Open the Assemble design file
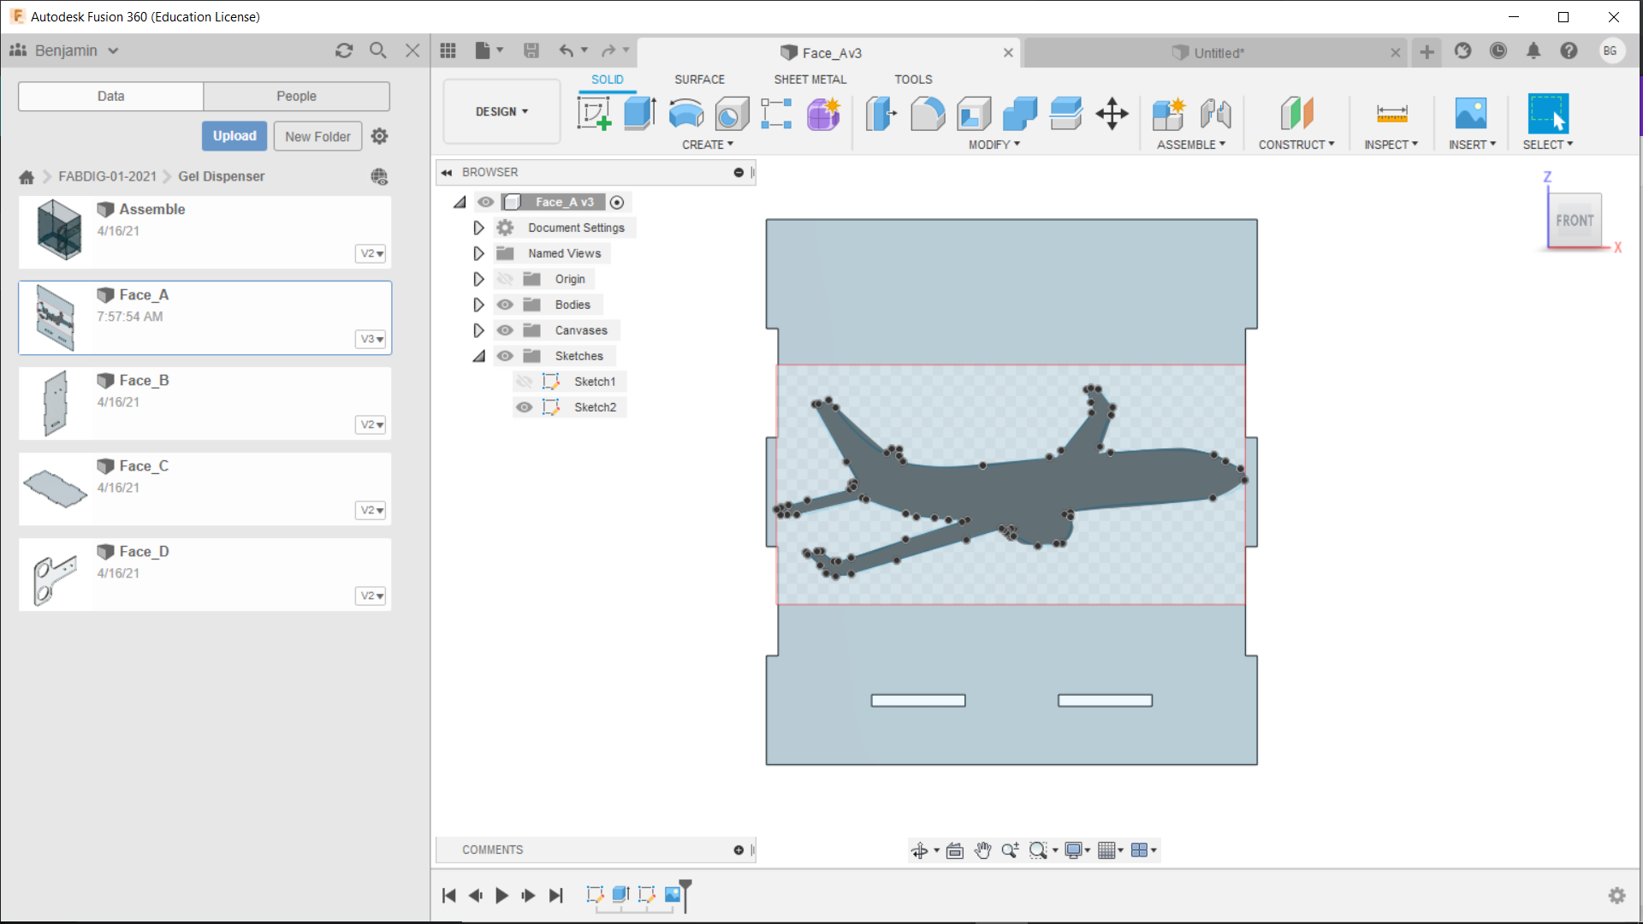Viewport: 1643px width, 924px height. point(205,232)
